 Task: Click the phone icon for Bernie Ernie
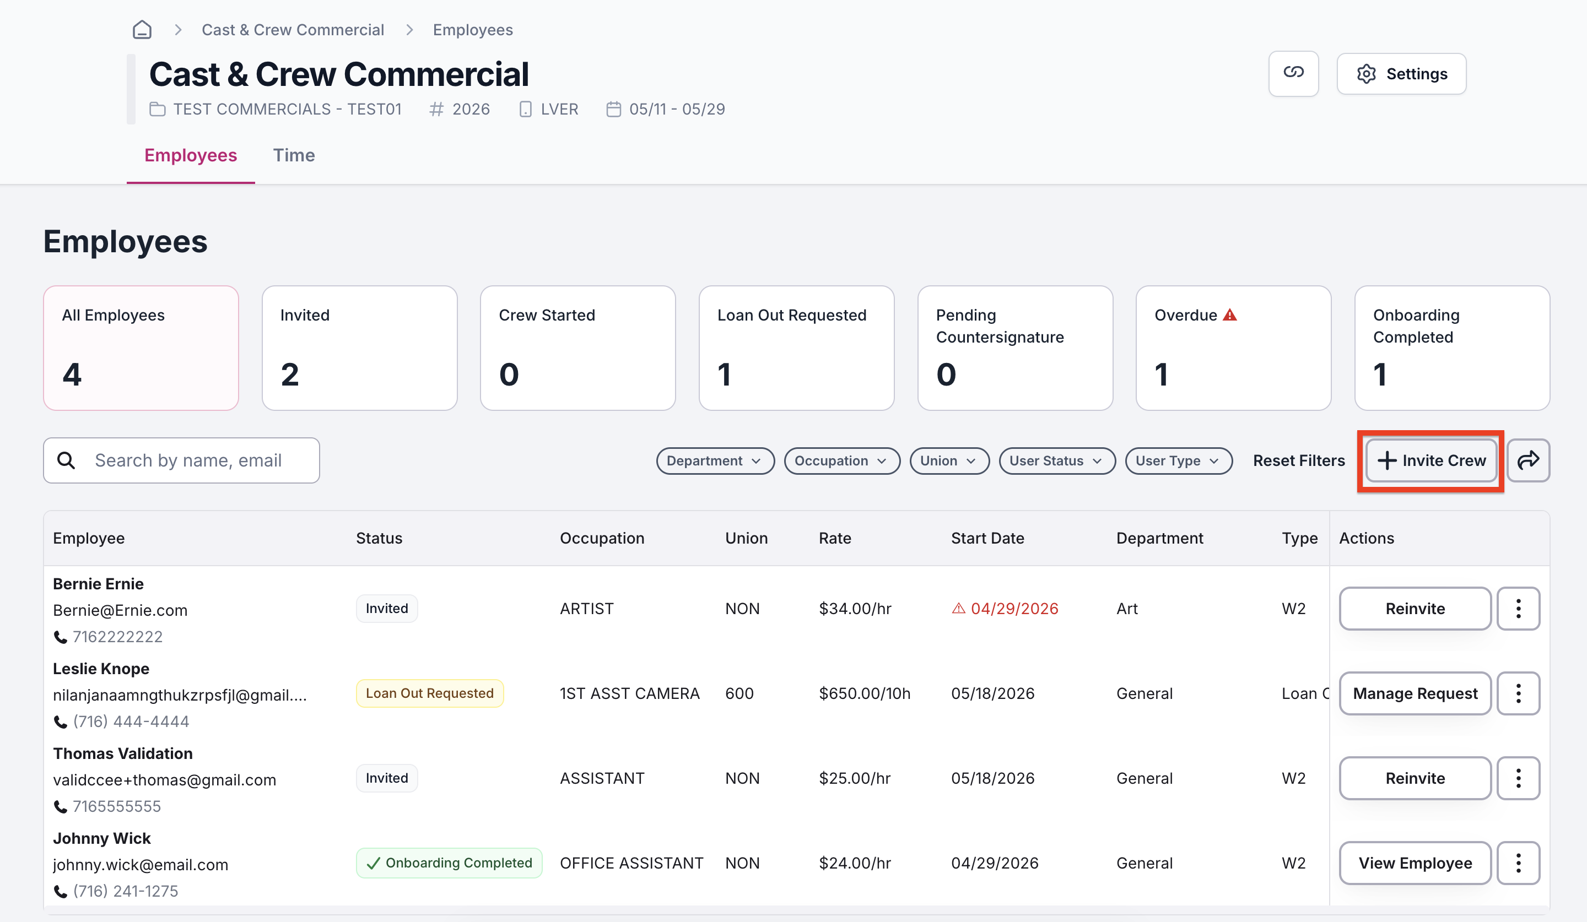[x=61, y=637]
